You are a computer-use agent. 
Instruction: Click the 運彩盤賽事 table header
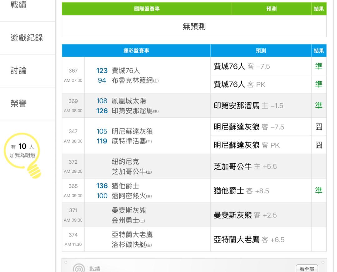point(136,51)
